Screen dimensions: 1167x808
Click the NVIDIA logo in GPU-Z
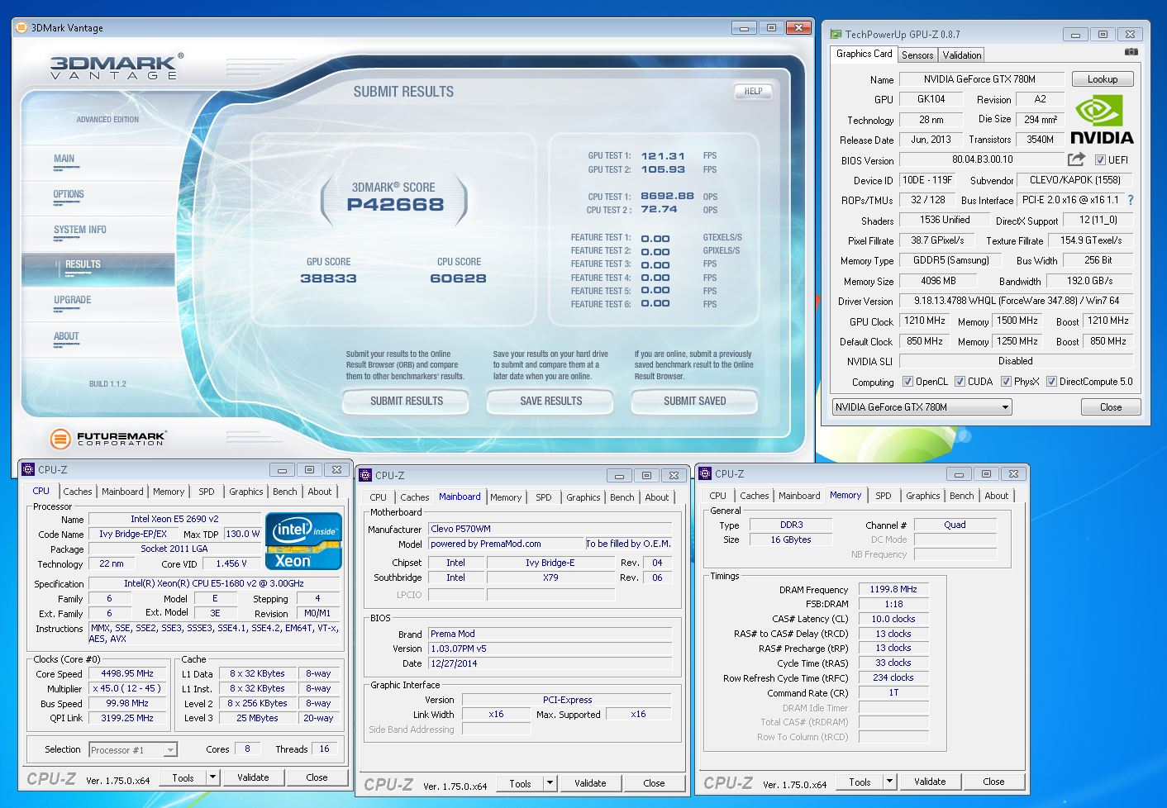click(1102, 121)
